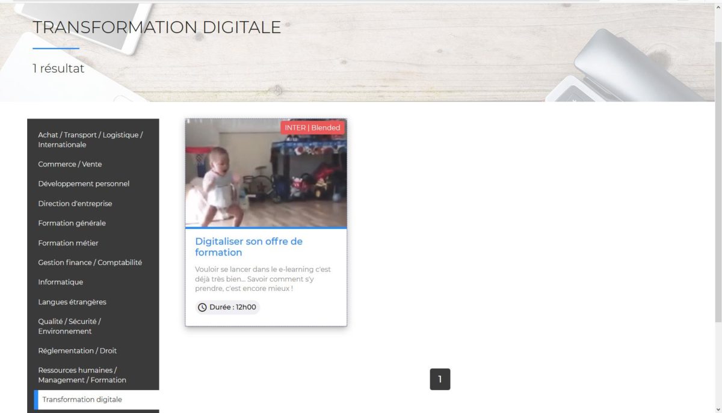Open Qualité / Sécurité / Environnement category
This screenshot has width=722, height=413.
coord(69,326)
